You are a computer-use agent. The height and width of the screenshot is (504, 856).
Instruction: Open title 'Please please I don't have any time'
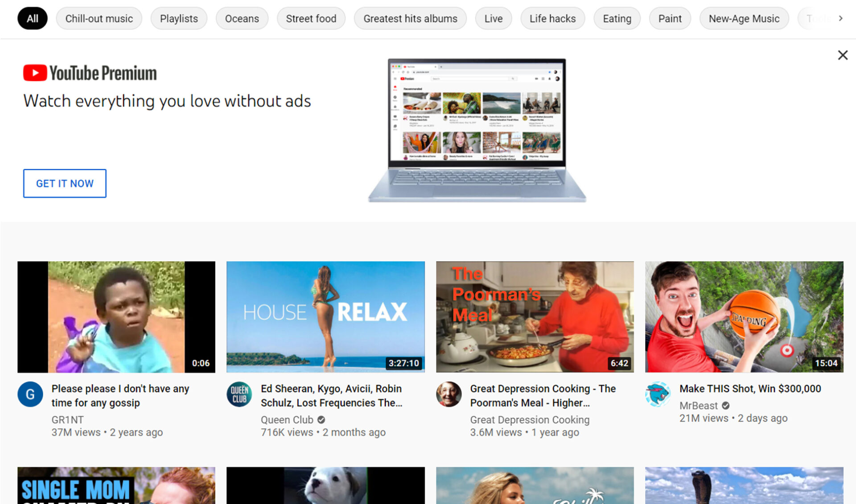(x=120, y=396)
